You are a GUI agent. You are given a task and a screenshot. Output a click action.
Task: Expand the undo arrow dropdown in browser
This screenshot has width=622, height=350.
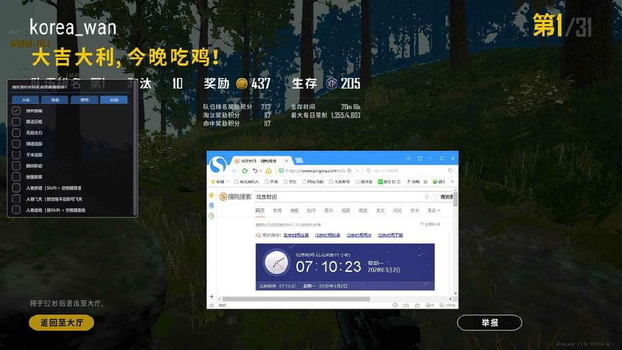pos(261,171)
